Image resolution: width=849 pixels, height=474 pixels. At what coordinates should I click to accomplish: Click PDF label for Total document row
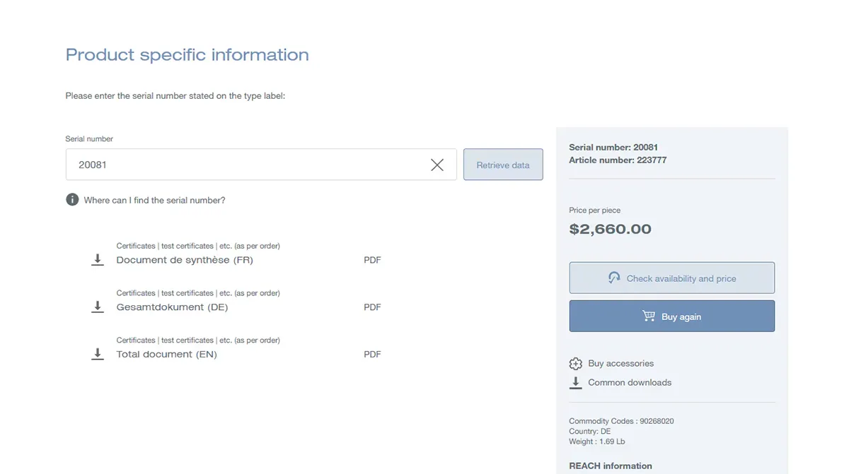pyautogui.click(x=372, y=354)
